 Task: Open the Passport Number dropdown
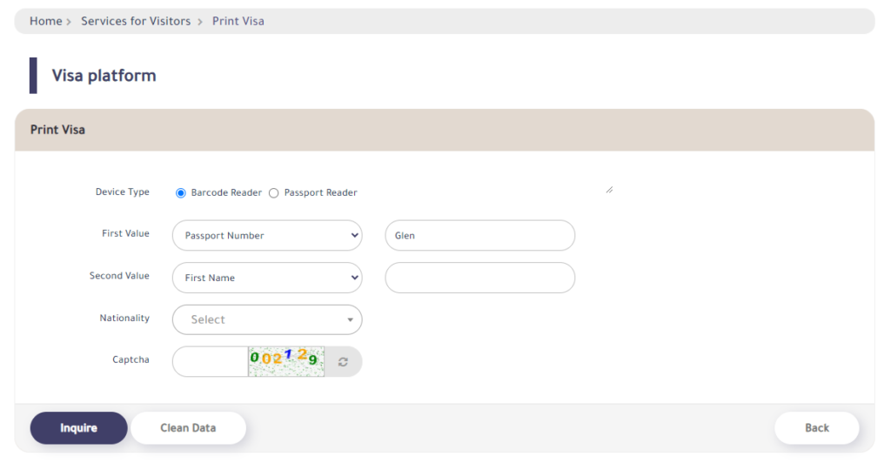click(x=267, y=235)
